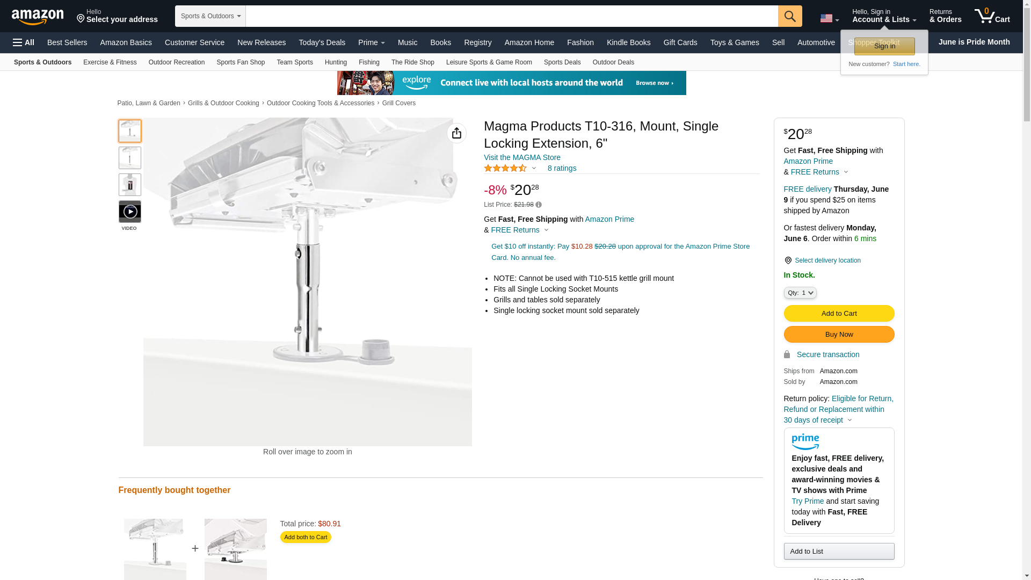Click the magnifying glass search button
The image size is (1031, 580).
click(789, 16)
